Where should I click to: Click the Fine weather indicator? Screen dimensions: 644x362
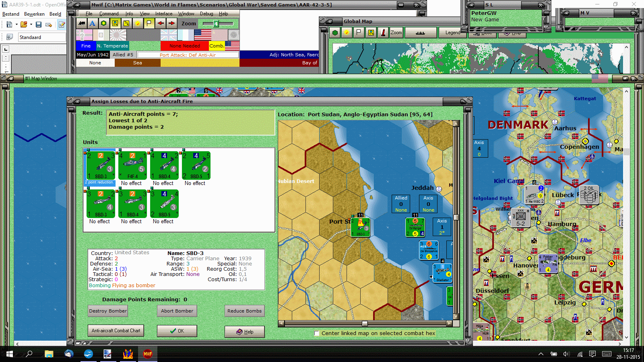pos(86,46)
